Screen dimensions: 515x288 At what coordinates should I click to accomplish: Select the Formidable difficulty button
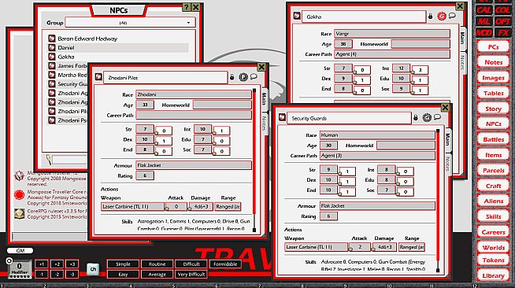click(225, 264)
